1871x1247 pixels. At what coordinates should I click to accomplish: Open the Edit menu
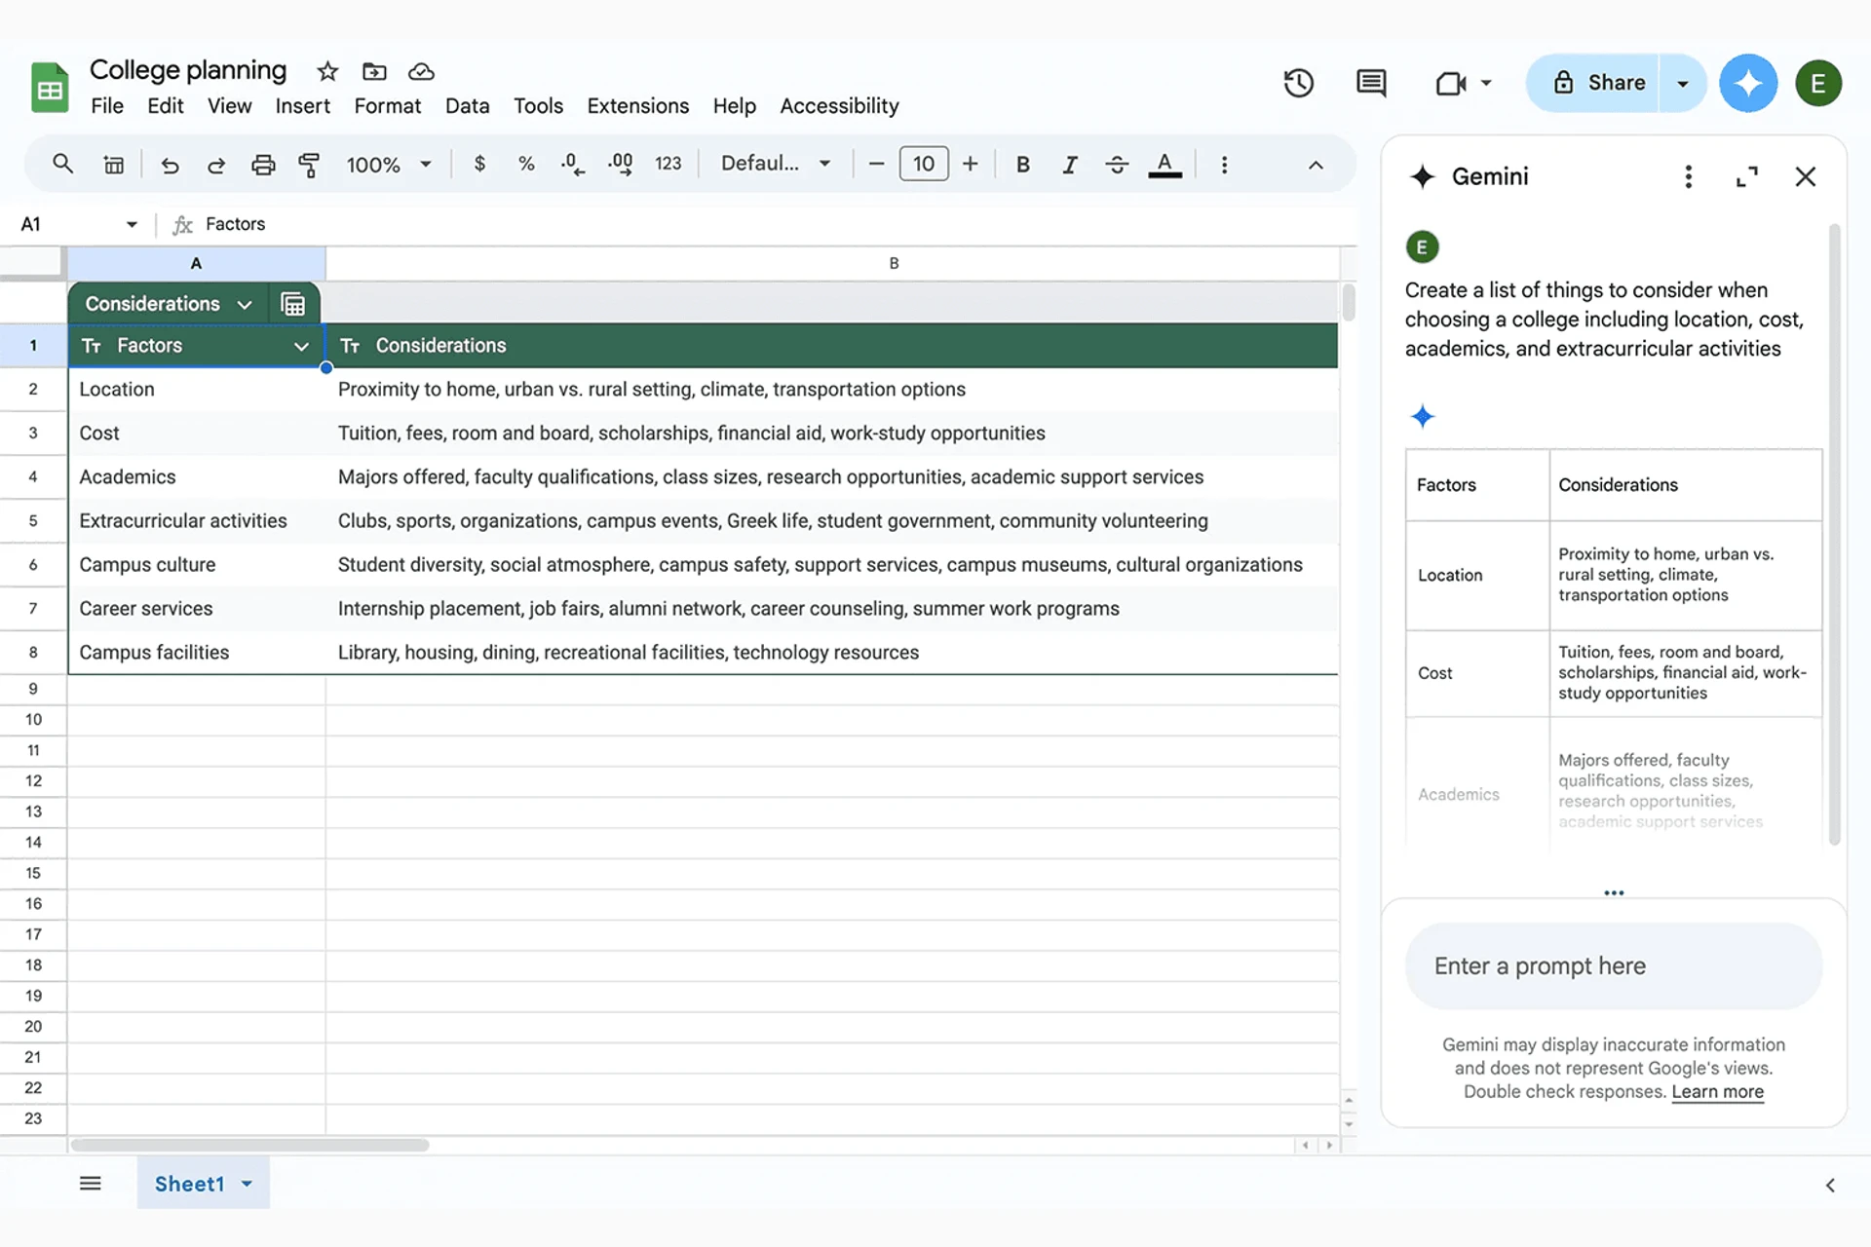click(166, 105)
